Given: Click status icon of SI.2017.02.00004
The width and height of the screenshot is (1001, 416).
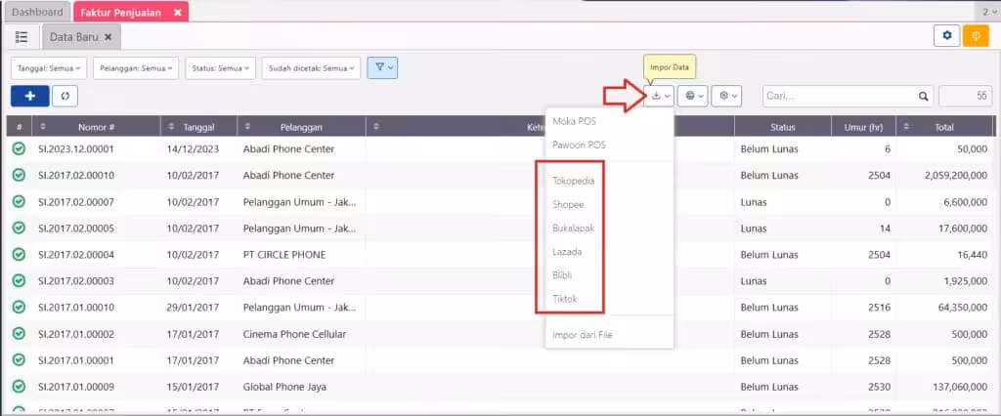Looking at the screenshot, I should coord(19,255).
